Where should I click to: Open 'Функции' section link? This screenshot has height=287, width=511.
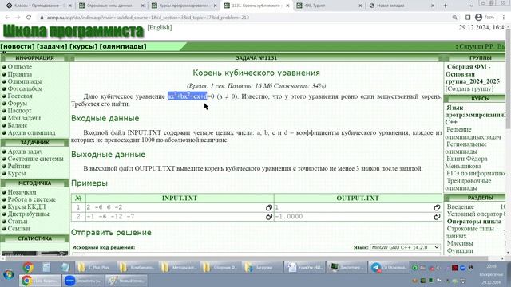coord(460,250)
